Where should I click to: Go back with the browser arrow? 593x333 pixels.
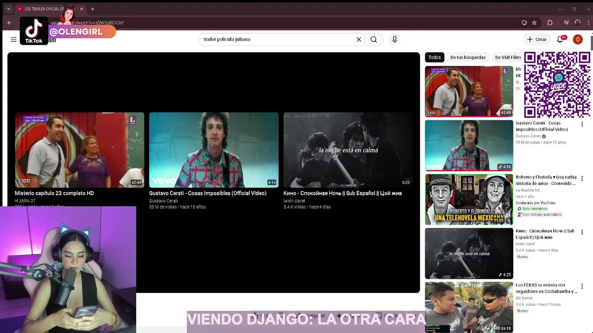[x=9, y=23]
